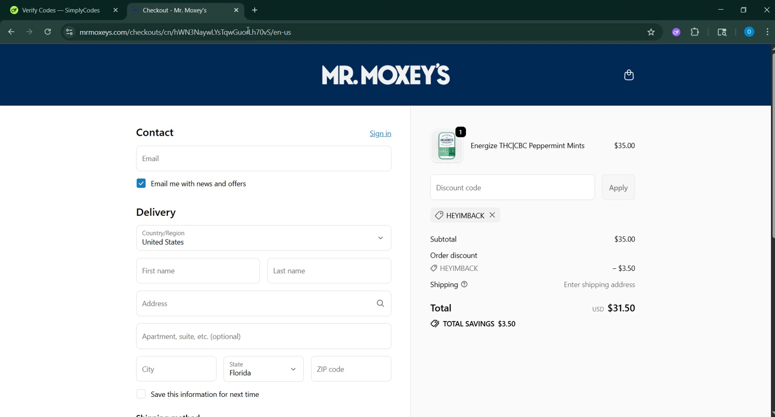Go forward in browser history
The image size is (775, 417).
pos(29,32)
